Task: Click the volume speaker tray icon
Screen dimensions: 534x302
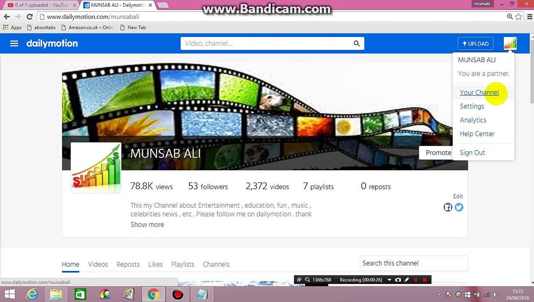Action: [497, 294]
